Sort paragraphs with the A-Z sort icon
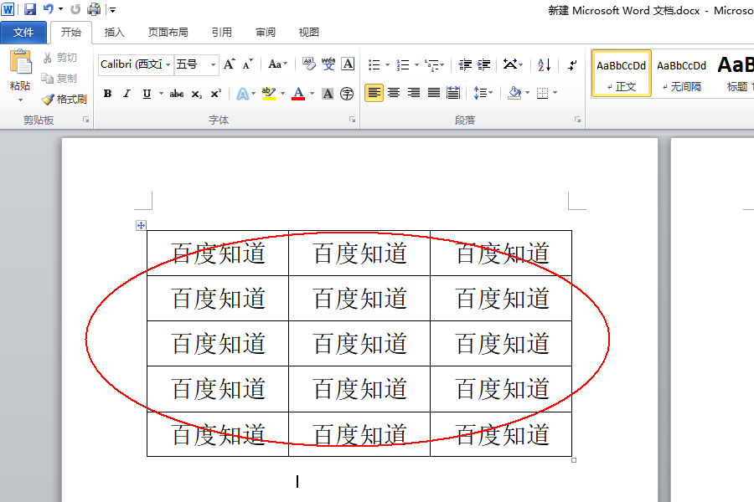Image resolution: width=754 pixels, height=502 pixels. [543, 64]
